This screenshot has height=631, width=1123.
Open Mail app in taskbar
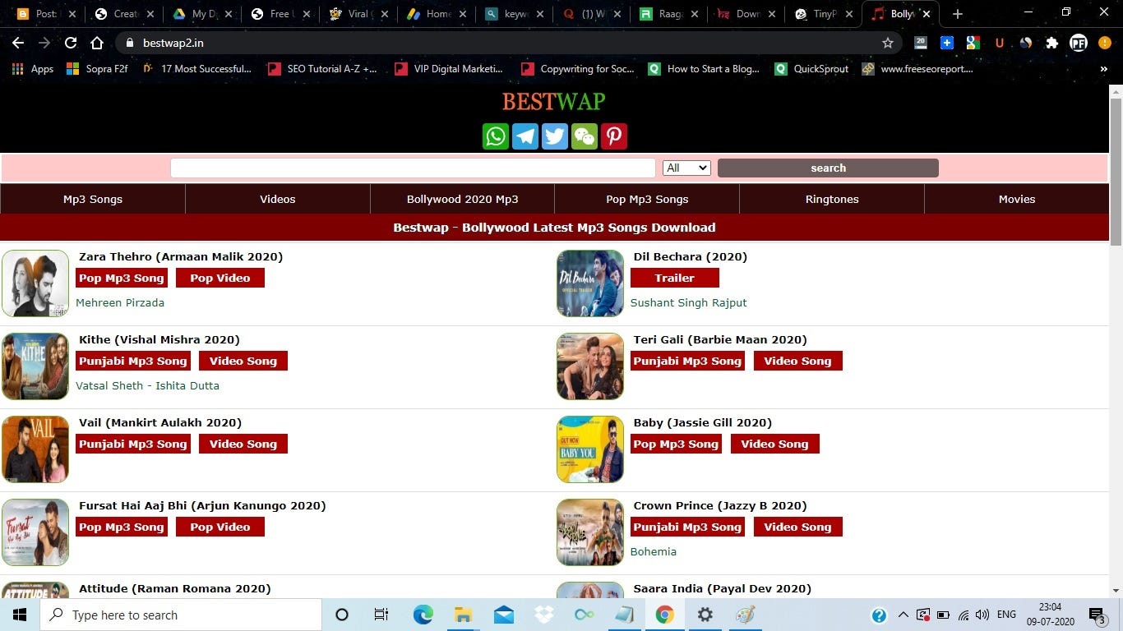[x=504, y=615]
